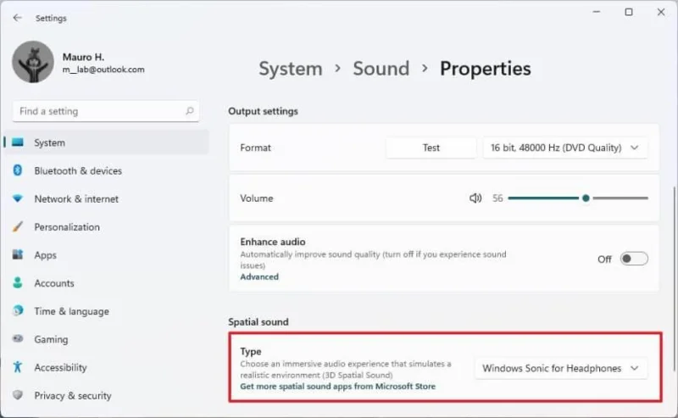
Task: Click the page vertical scrollbar
Action: [675, 278]
